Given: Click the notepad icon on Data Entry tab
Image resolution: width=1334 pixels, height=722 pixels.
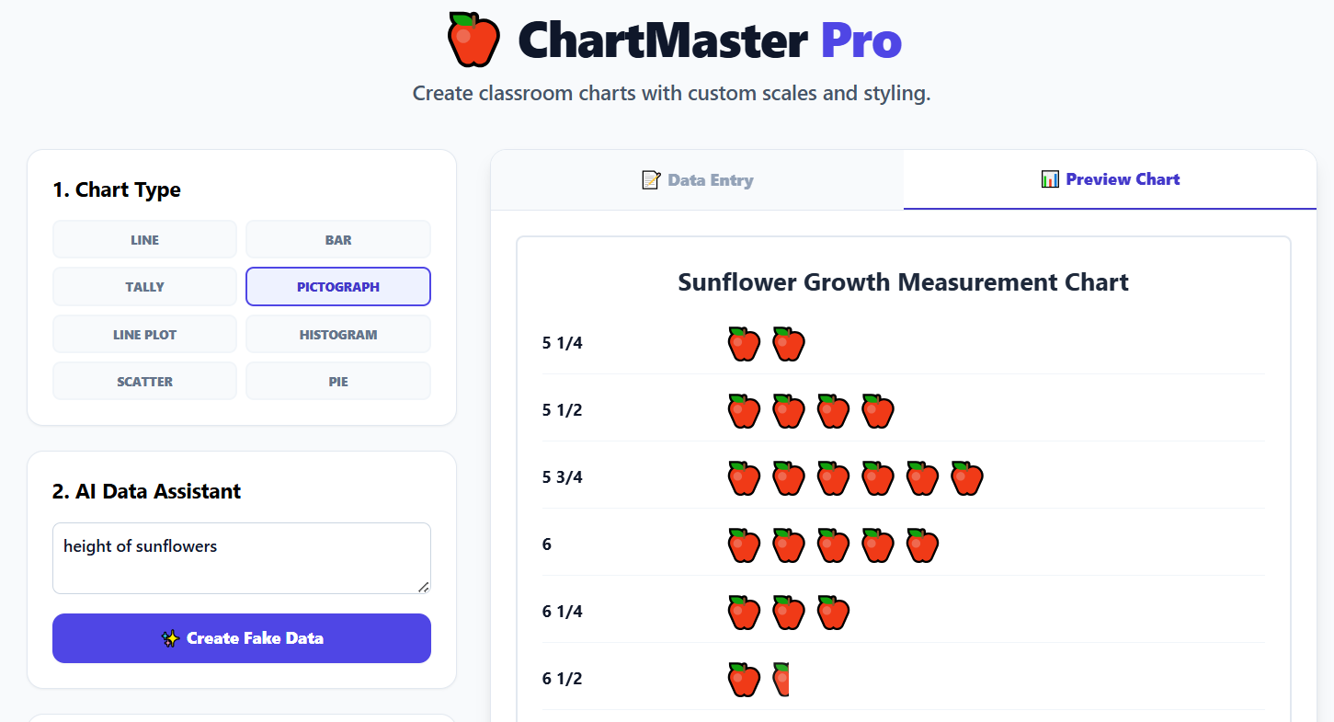Looking at the screenshot, I should point(651,180).
